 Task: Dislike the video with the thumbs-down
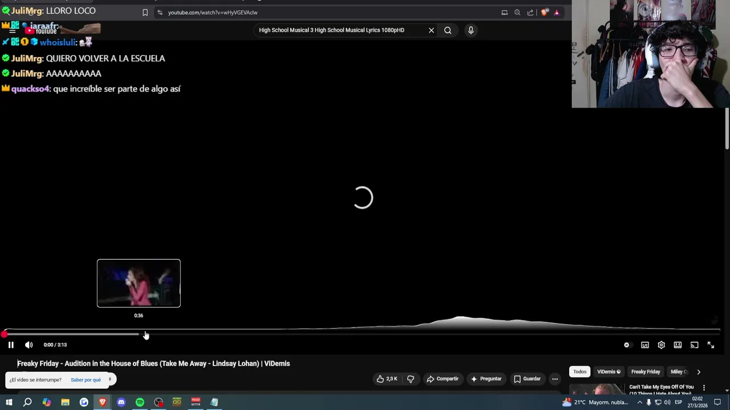coord(411,379)
